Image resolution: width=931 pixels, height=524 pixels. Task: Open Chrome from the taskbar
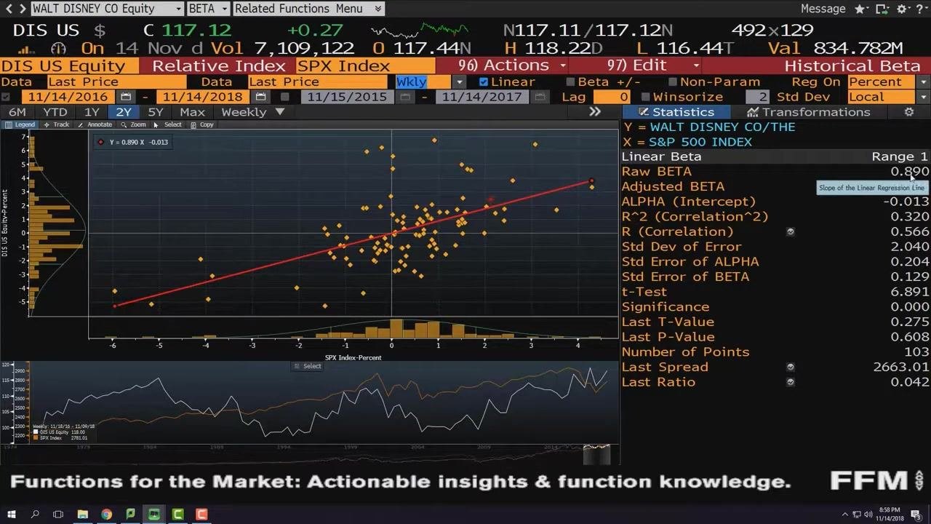(106, 515)
